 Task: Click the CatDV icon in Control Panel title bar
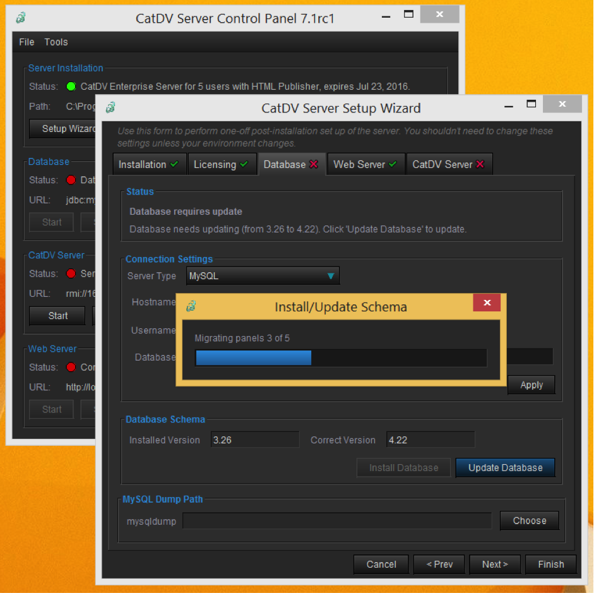pyautogui.click(x=21, y=18)
